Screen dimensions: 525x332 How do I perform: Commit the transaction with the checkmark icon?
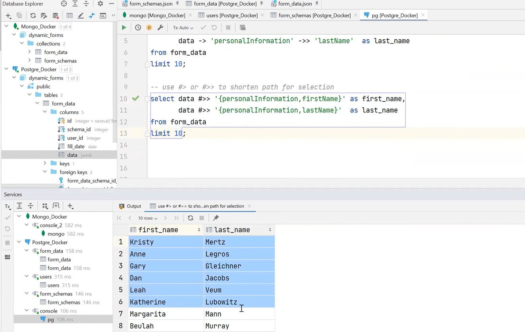[203, 27]
